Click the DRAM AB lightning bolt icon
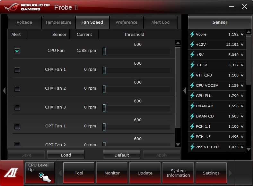253x186 pixels. click(192, 106)
